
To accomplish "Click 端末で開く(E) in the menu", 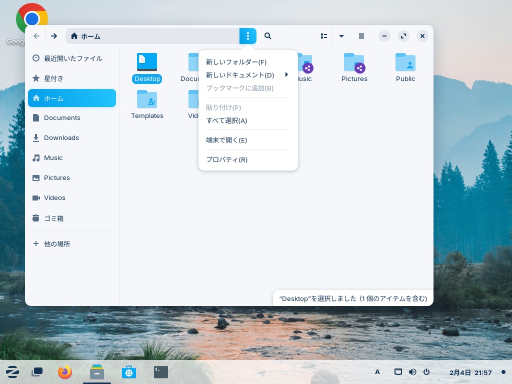I will pos(226,140).
